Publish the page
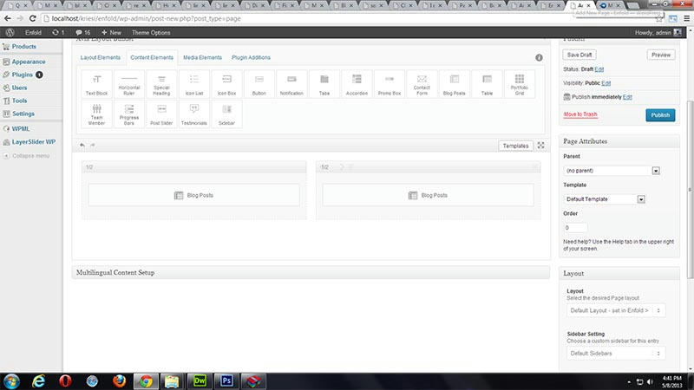 pos(660,115)
